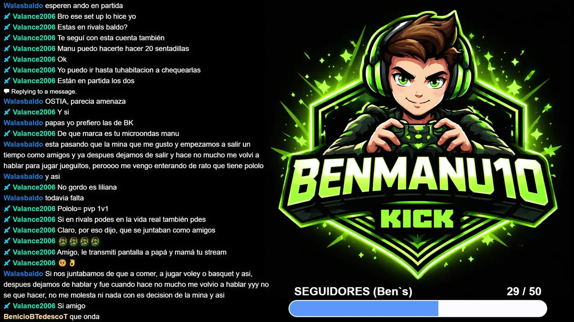Click the first green character emote in Valance2006's emote row
574x322 pixels.
click(x=62, y=241)
